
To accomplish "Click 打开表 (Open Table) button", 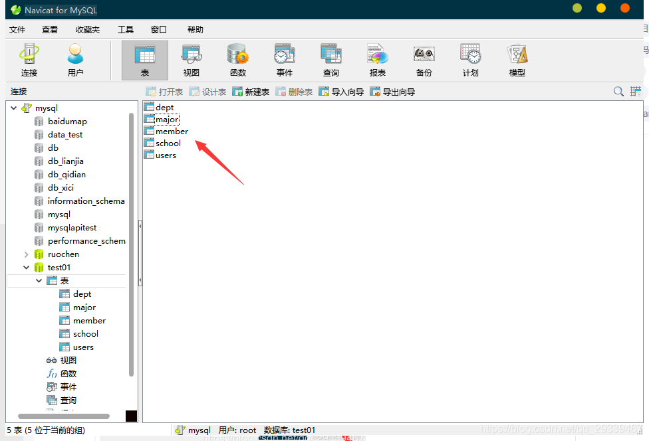I will pyautogui.click(x=164, y=92).
